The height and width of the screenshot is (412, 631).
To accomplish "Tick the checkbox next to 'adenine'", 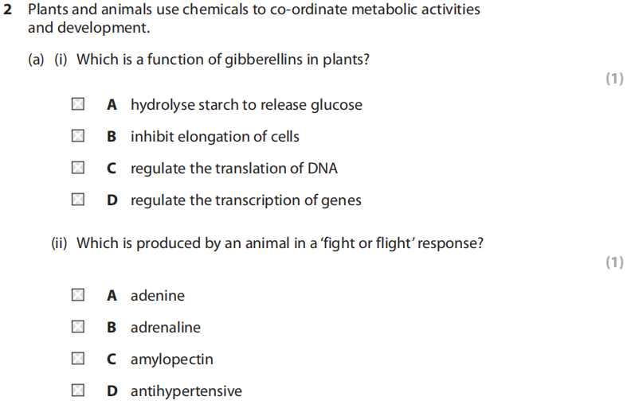I will coord(77,295).
